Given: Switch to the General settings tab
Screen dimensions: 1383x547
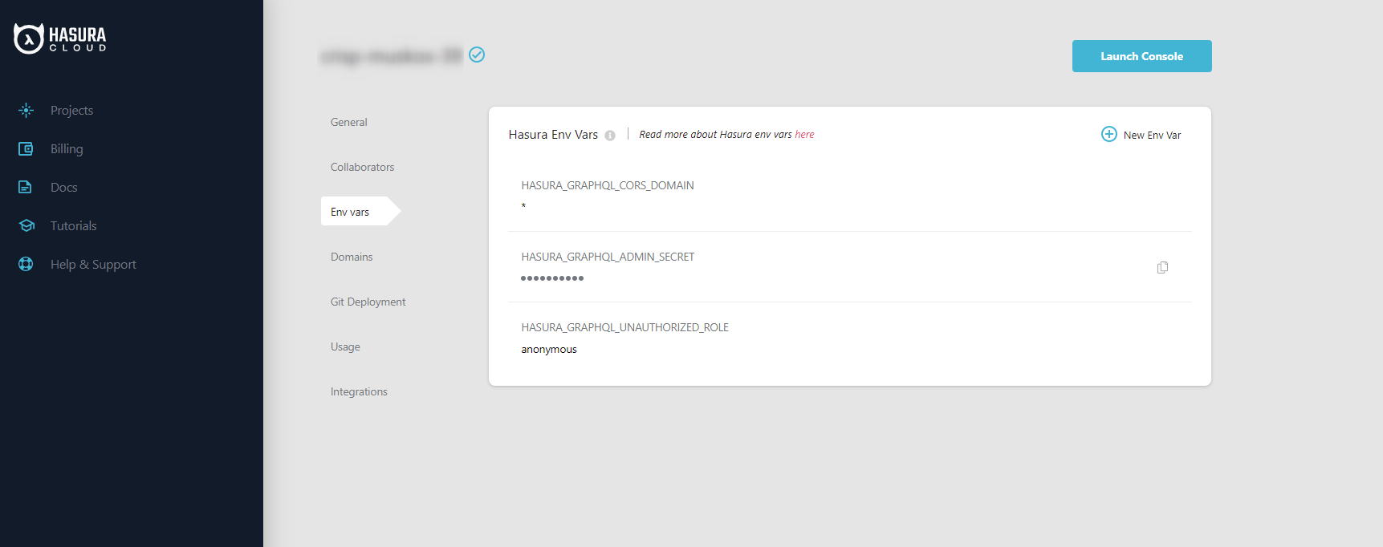Looking at the screenshot, I should [x=349, y=122].
